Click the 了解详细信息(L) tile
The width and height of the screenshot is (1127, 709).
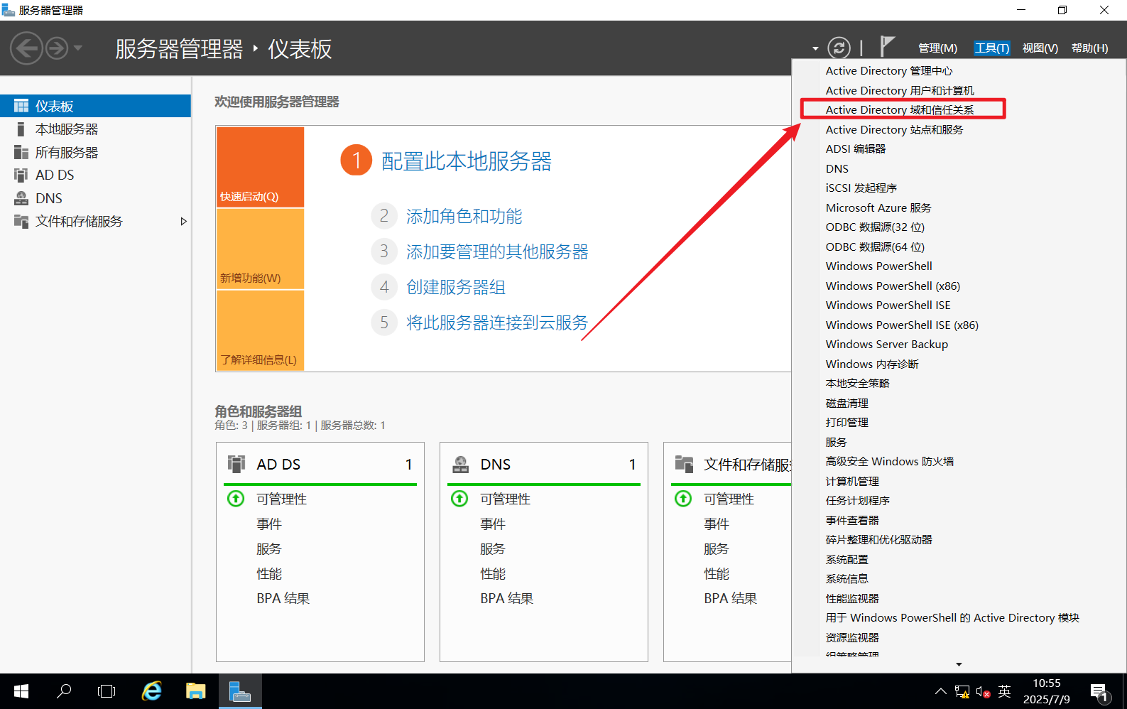(x=260, y=330)
